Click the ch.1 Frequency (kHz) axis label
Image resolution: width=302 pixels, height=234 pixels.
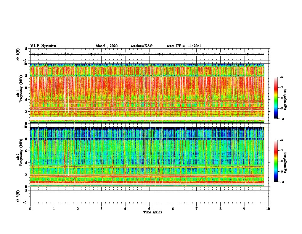[x=19, y=89]
